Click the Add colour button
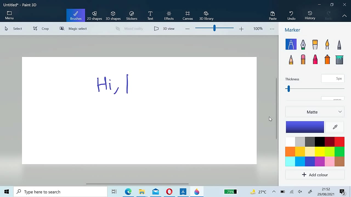The height and width of the screenshot is (197, 351). (315, 175)
